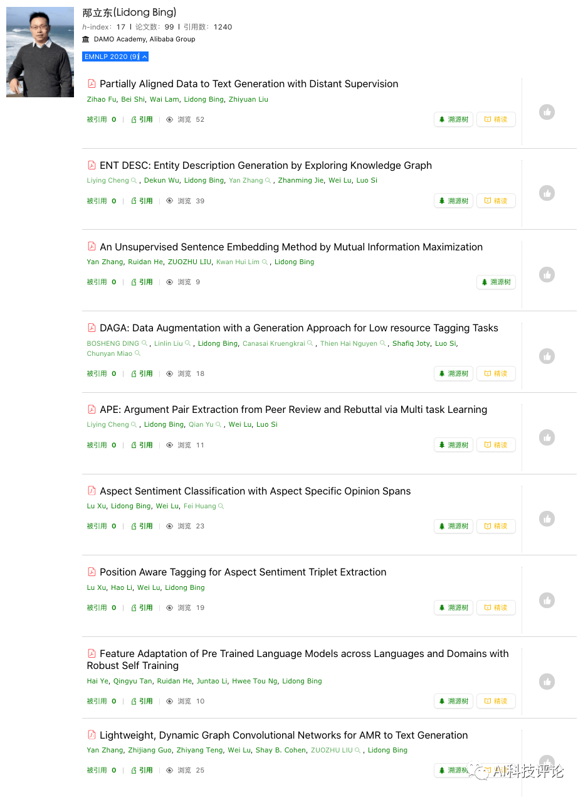Viewport: 583px width, 797px height.
Task: Click Lidong Bing's profile photo
Action: coord(40,52)
